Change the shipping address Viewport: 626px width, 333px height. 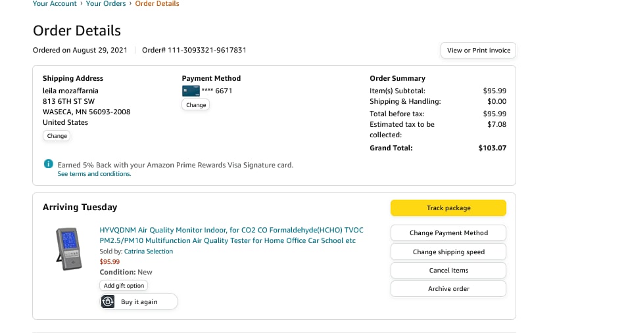click(x=57, y=136)
